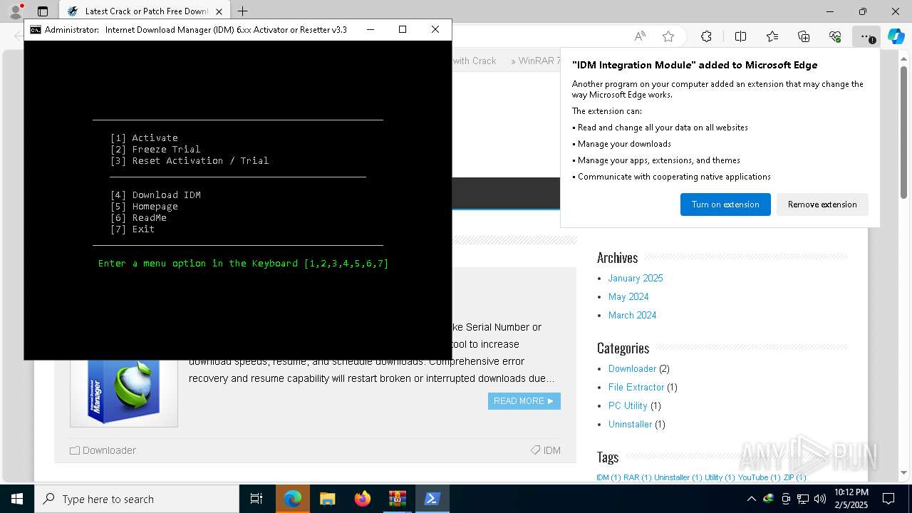Open the tab actions menu icon

click(x=43, y=11)
